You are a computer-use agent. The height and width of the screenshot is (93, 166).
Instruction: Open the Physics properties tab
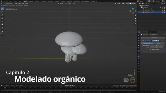(139, 61)
